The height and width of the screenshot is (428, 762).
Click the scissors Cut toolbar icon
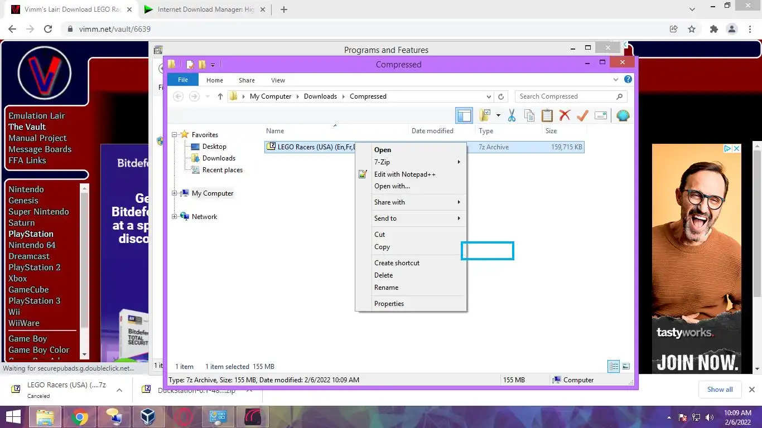512,115
